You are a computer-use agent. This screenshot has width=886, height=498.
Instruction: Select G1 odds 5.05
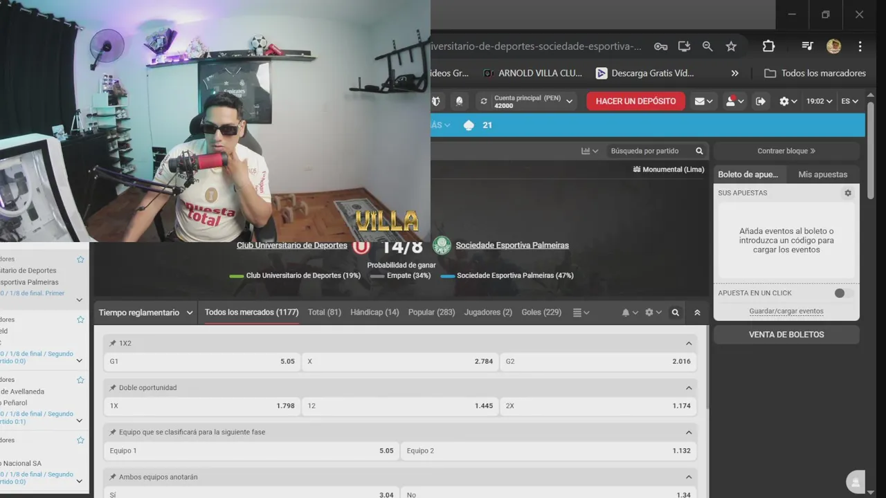tap(202, 361)
